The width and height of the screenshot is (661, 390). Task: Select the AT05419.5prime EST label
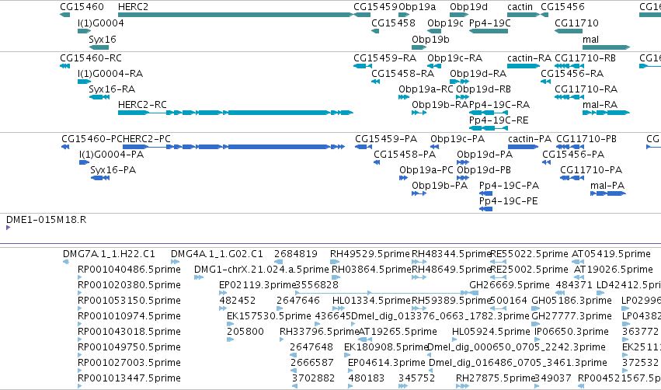(611, 254)
